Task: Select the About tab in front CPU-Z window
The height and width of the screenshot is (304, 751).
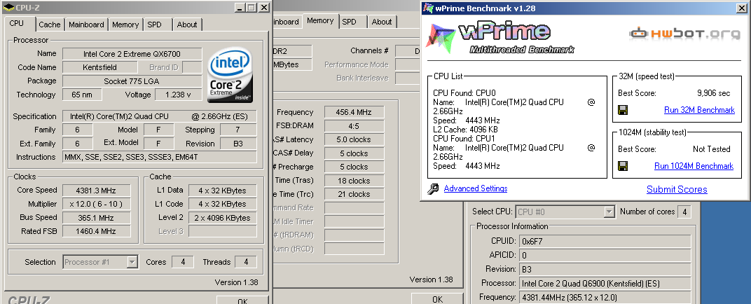Action: coord(187,25)
